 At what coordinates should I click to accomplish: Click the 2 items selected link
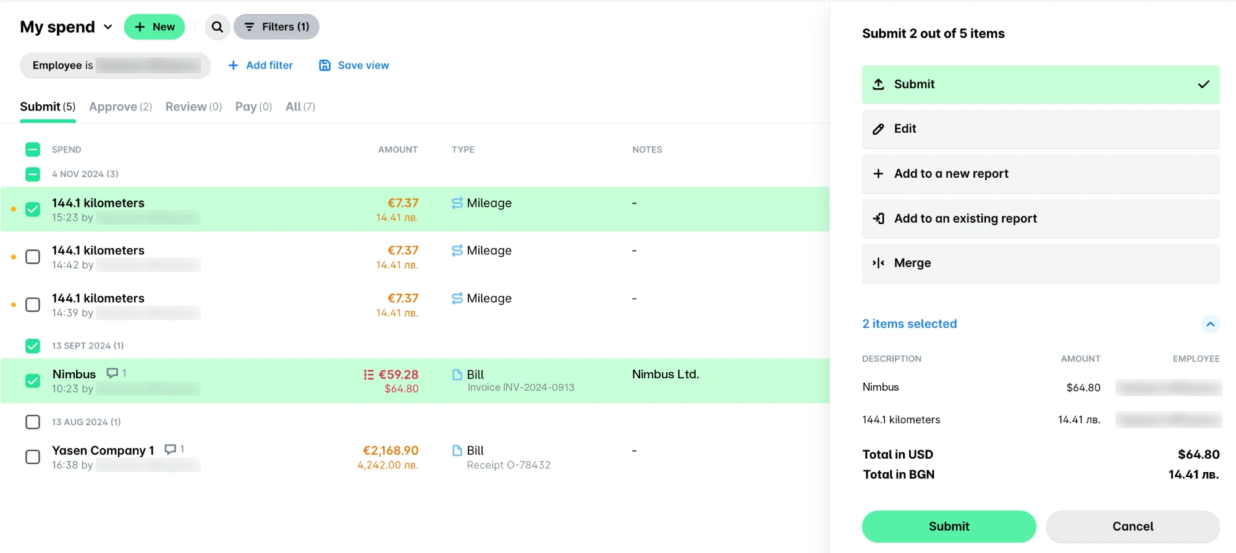tap(910, 324)
